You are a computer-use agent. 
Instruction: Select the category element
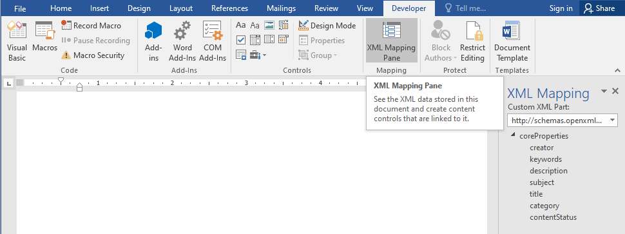(x=544, y=206)
